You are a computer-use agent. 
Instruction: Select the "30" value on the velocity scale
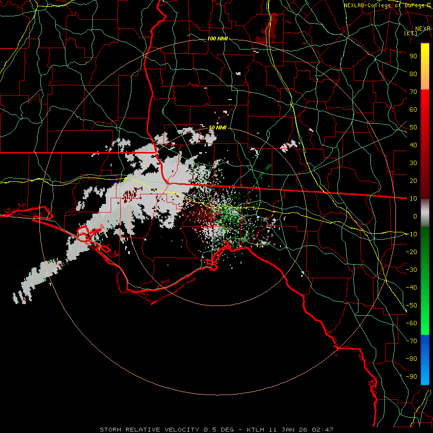(x=413, y=163)
